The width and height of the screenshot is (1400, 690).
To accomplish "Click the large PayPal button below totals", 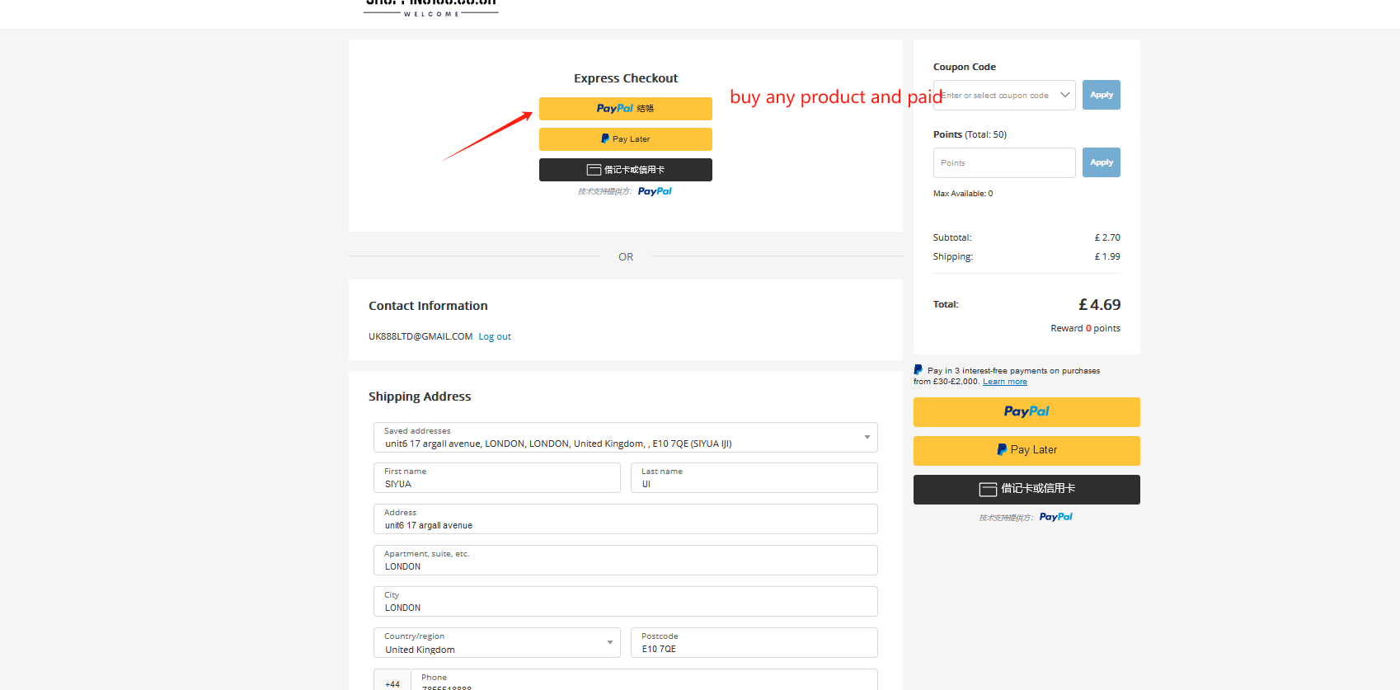I will pos(1027,412).
